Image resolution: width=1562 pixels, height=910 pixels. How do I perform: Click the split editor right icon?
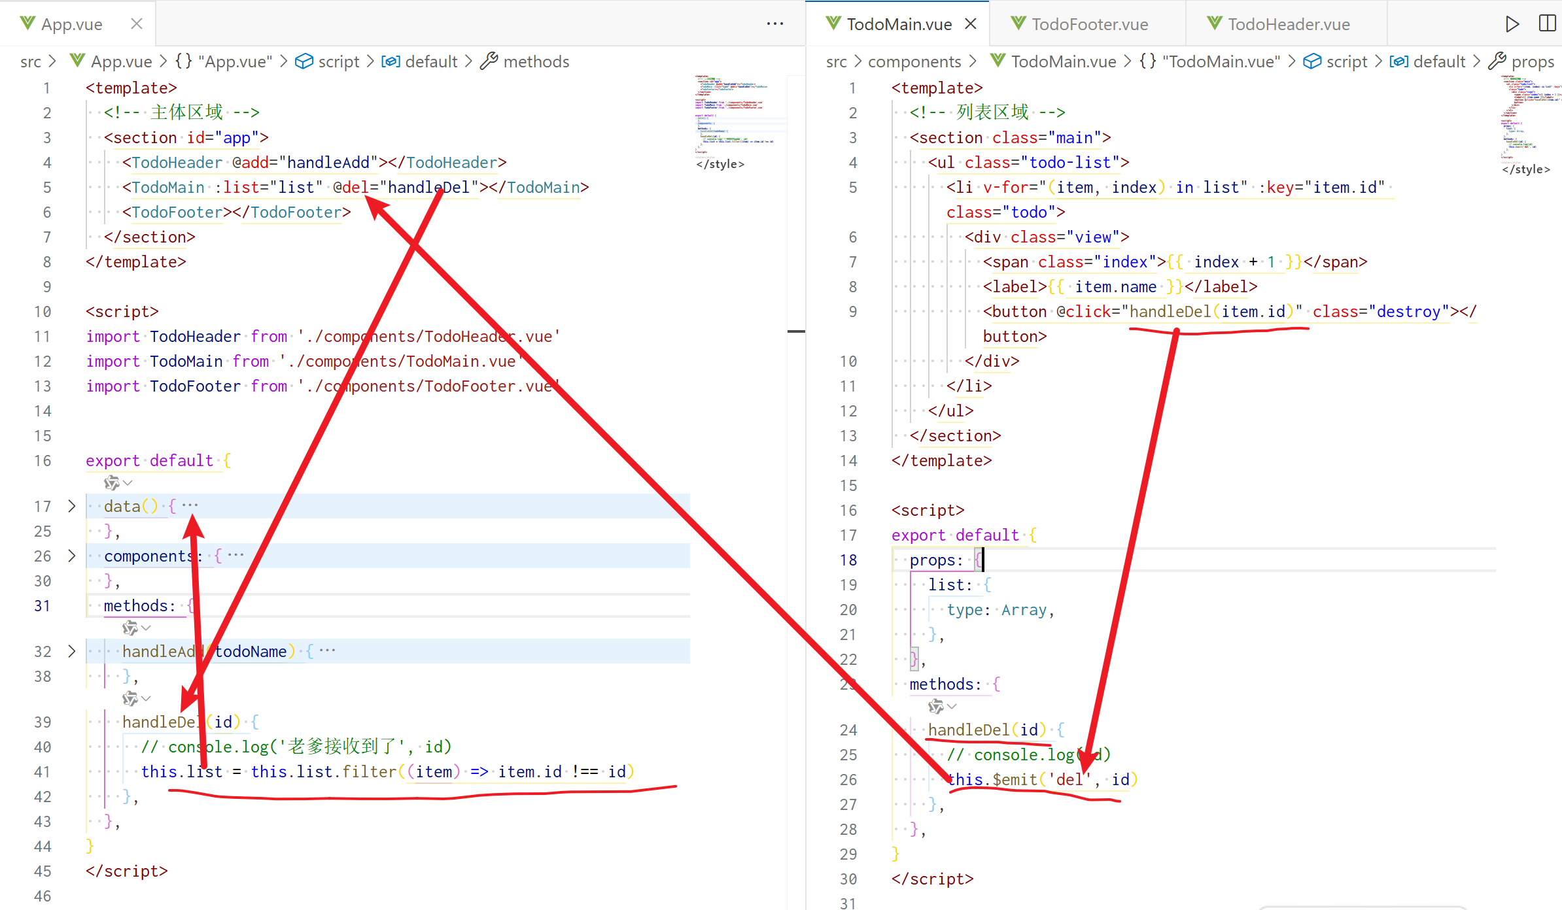coord(1547,24)
